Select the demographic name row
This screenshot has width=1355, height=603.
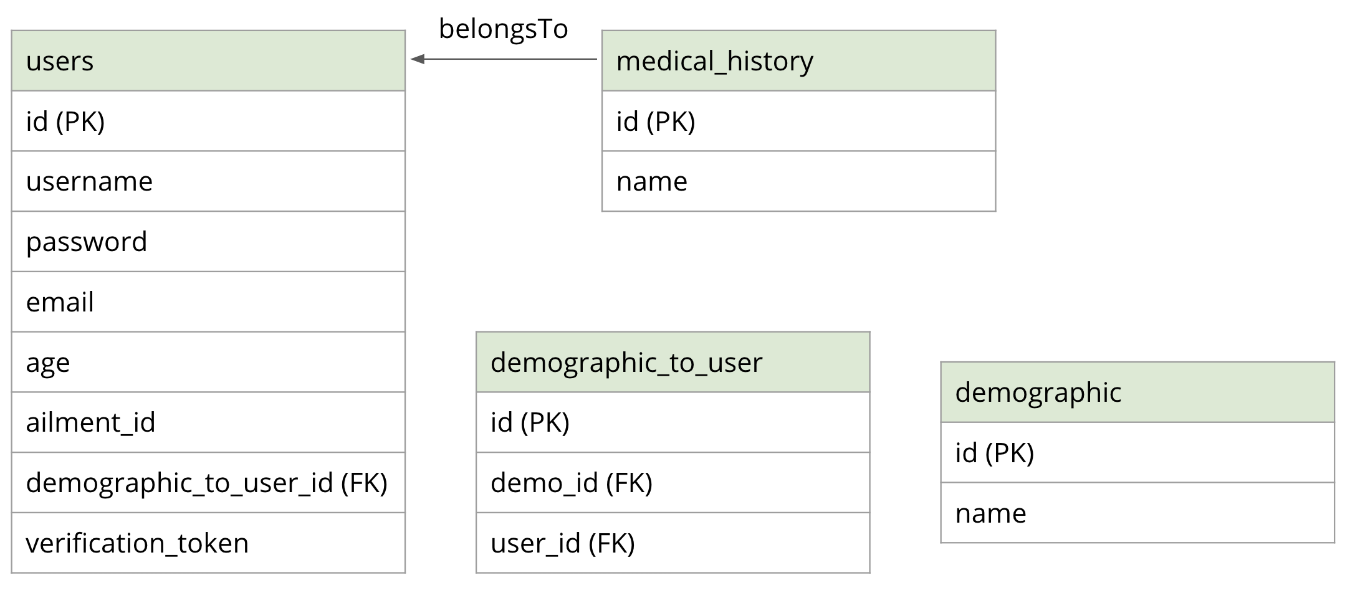click(1137, 513)
